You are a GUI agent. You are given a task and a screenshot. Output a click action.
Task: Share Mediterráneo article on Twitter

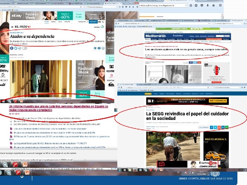pyautogui.click(x=195, y=63)
